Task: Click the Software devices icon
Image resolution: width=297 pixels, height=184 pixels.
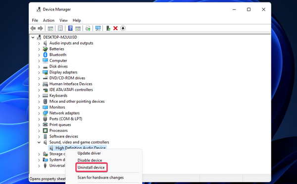Action: point(45,136)
